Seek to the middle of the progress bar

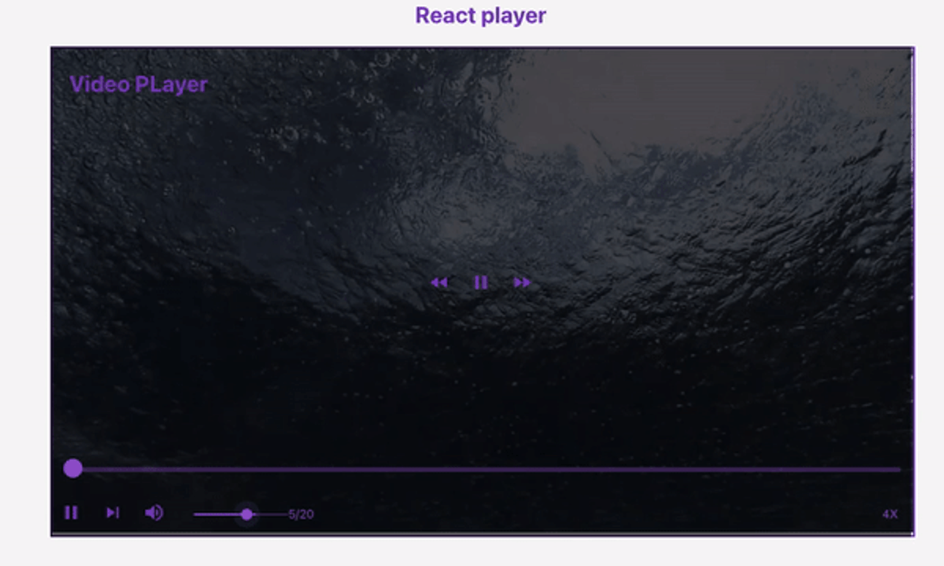(x=482, y=470)
